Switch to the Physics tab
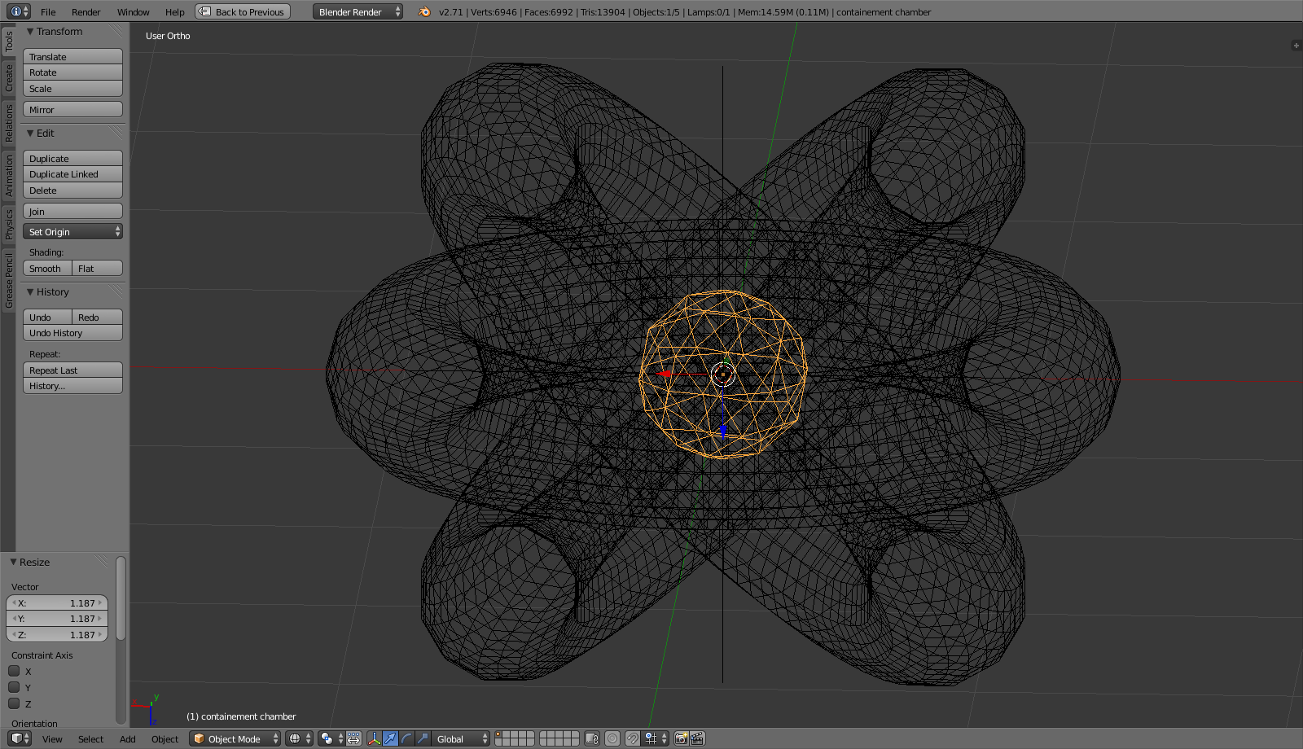1303x749 pixels. click(x=9, y=224)
